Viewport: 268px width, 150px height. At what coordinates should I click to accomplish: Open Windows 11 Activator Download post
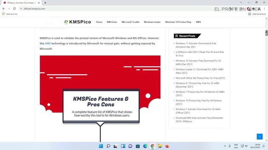coord(196,45)
